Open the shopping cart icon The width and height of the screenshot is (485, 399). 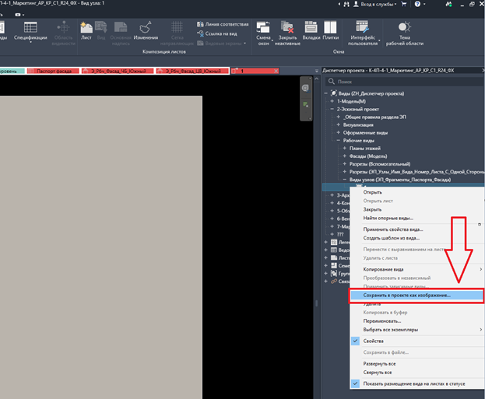point(404,4)
